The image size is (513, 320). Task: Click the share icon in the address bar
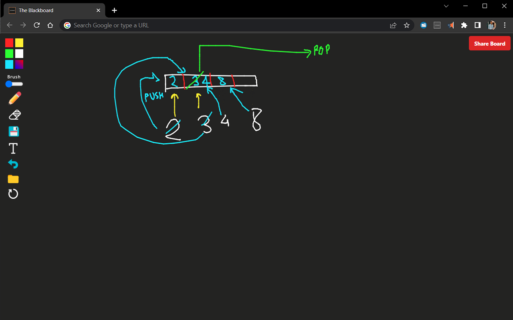393,25
